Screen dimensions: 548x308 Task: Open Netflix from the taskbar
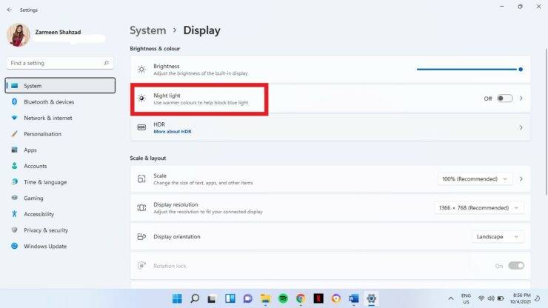(318, 298)
